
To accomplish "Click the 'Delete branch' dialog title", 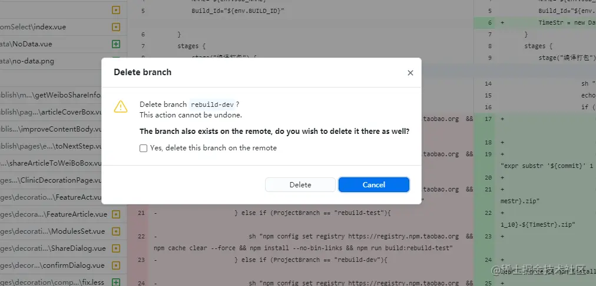I will [x=143, y=72].
